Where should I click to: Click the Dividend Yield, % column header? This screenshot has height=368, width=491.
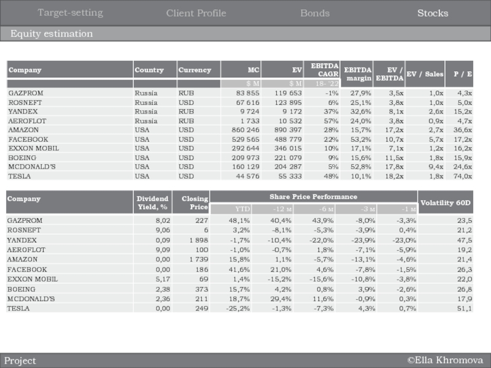[152, 202]
